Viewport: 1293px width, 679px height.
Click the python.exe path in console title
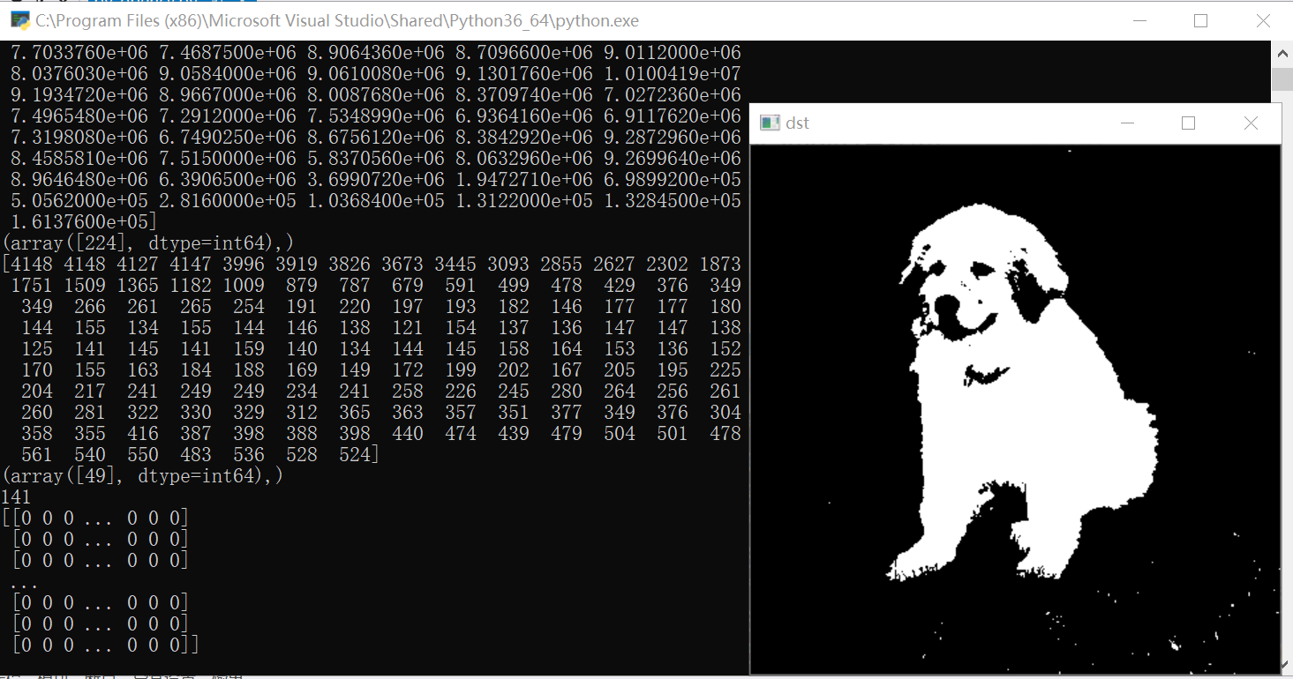point(337,21)
